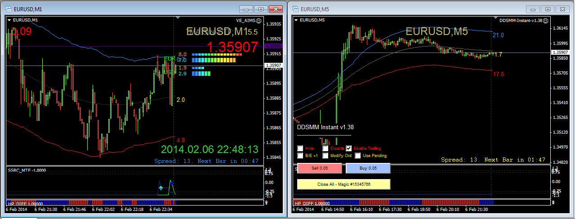575x219 pixels.
Task: Tick the Hide checkbox
Action: (300, 149)
